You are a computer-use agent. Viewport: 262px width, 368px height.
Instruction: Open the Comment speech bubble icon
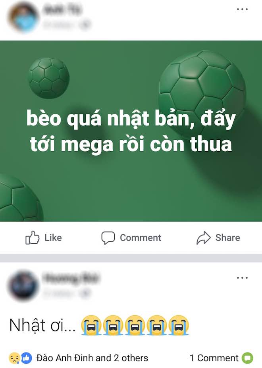pos(108,238)
